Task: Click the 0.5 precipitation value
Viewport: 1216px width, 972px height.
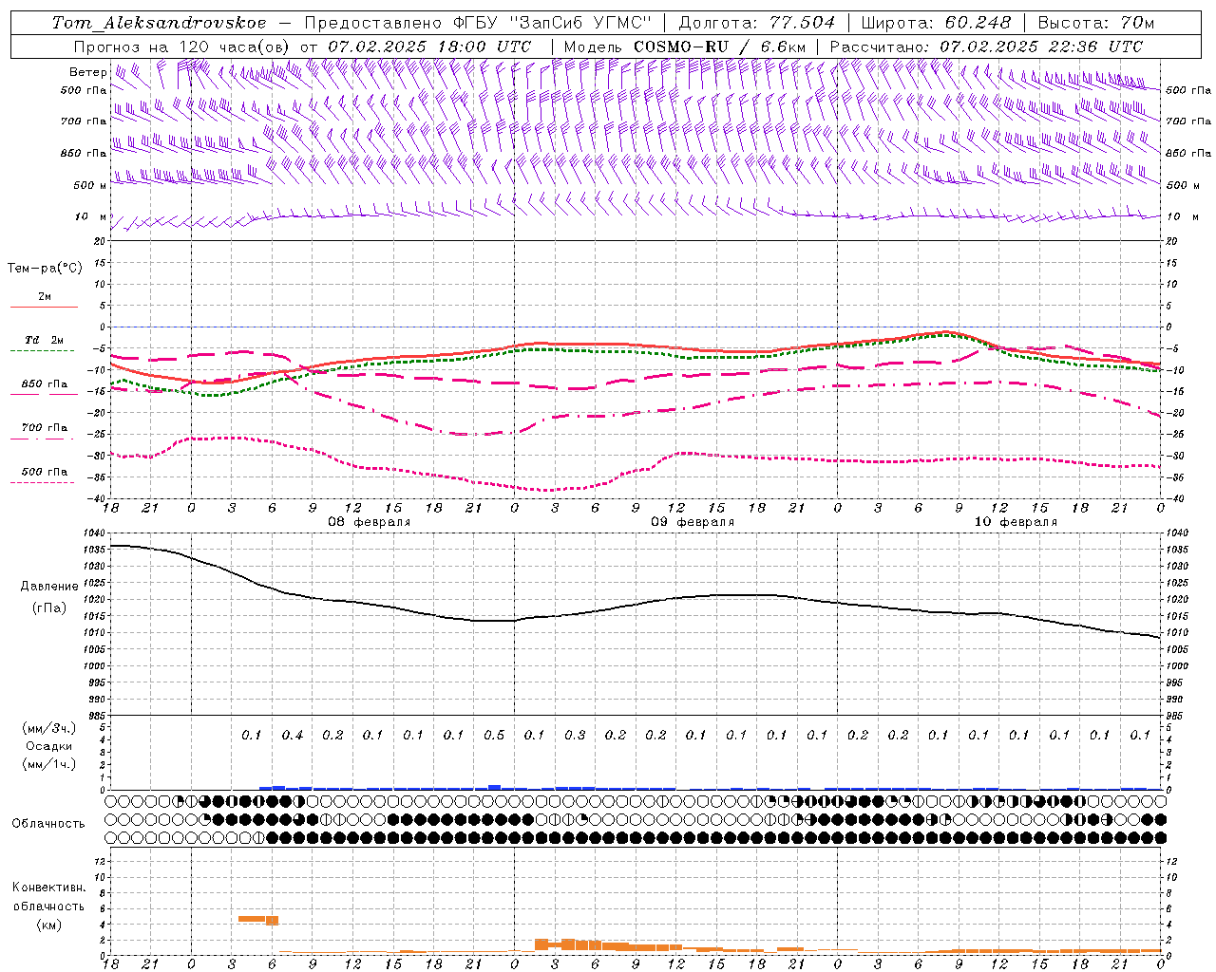Action: click(494, 735)
